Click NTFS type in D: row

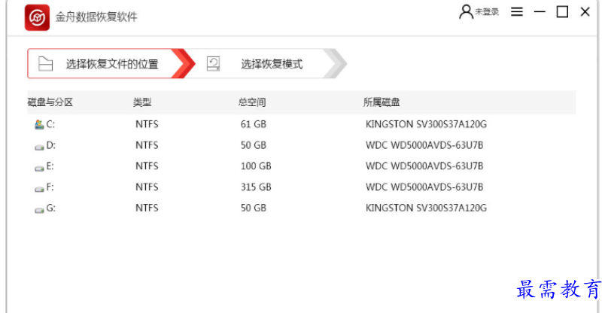pos(147,145)
